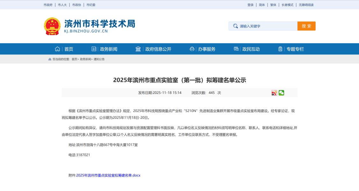Click the news icon beside 政务新闻
Screen dimensions: 359x191
click(x=94, y=49)
